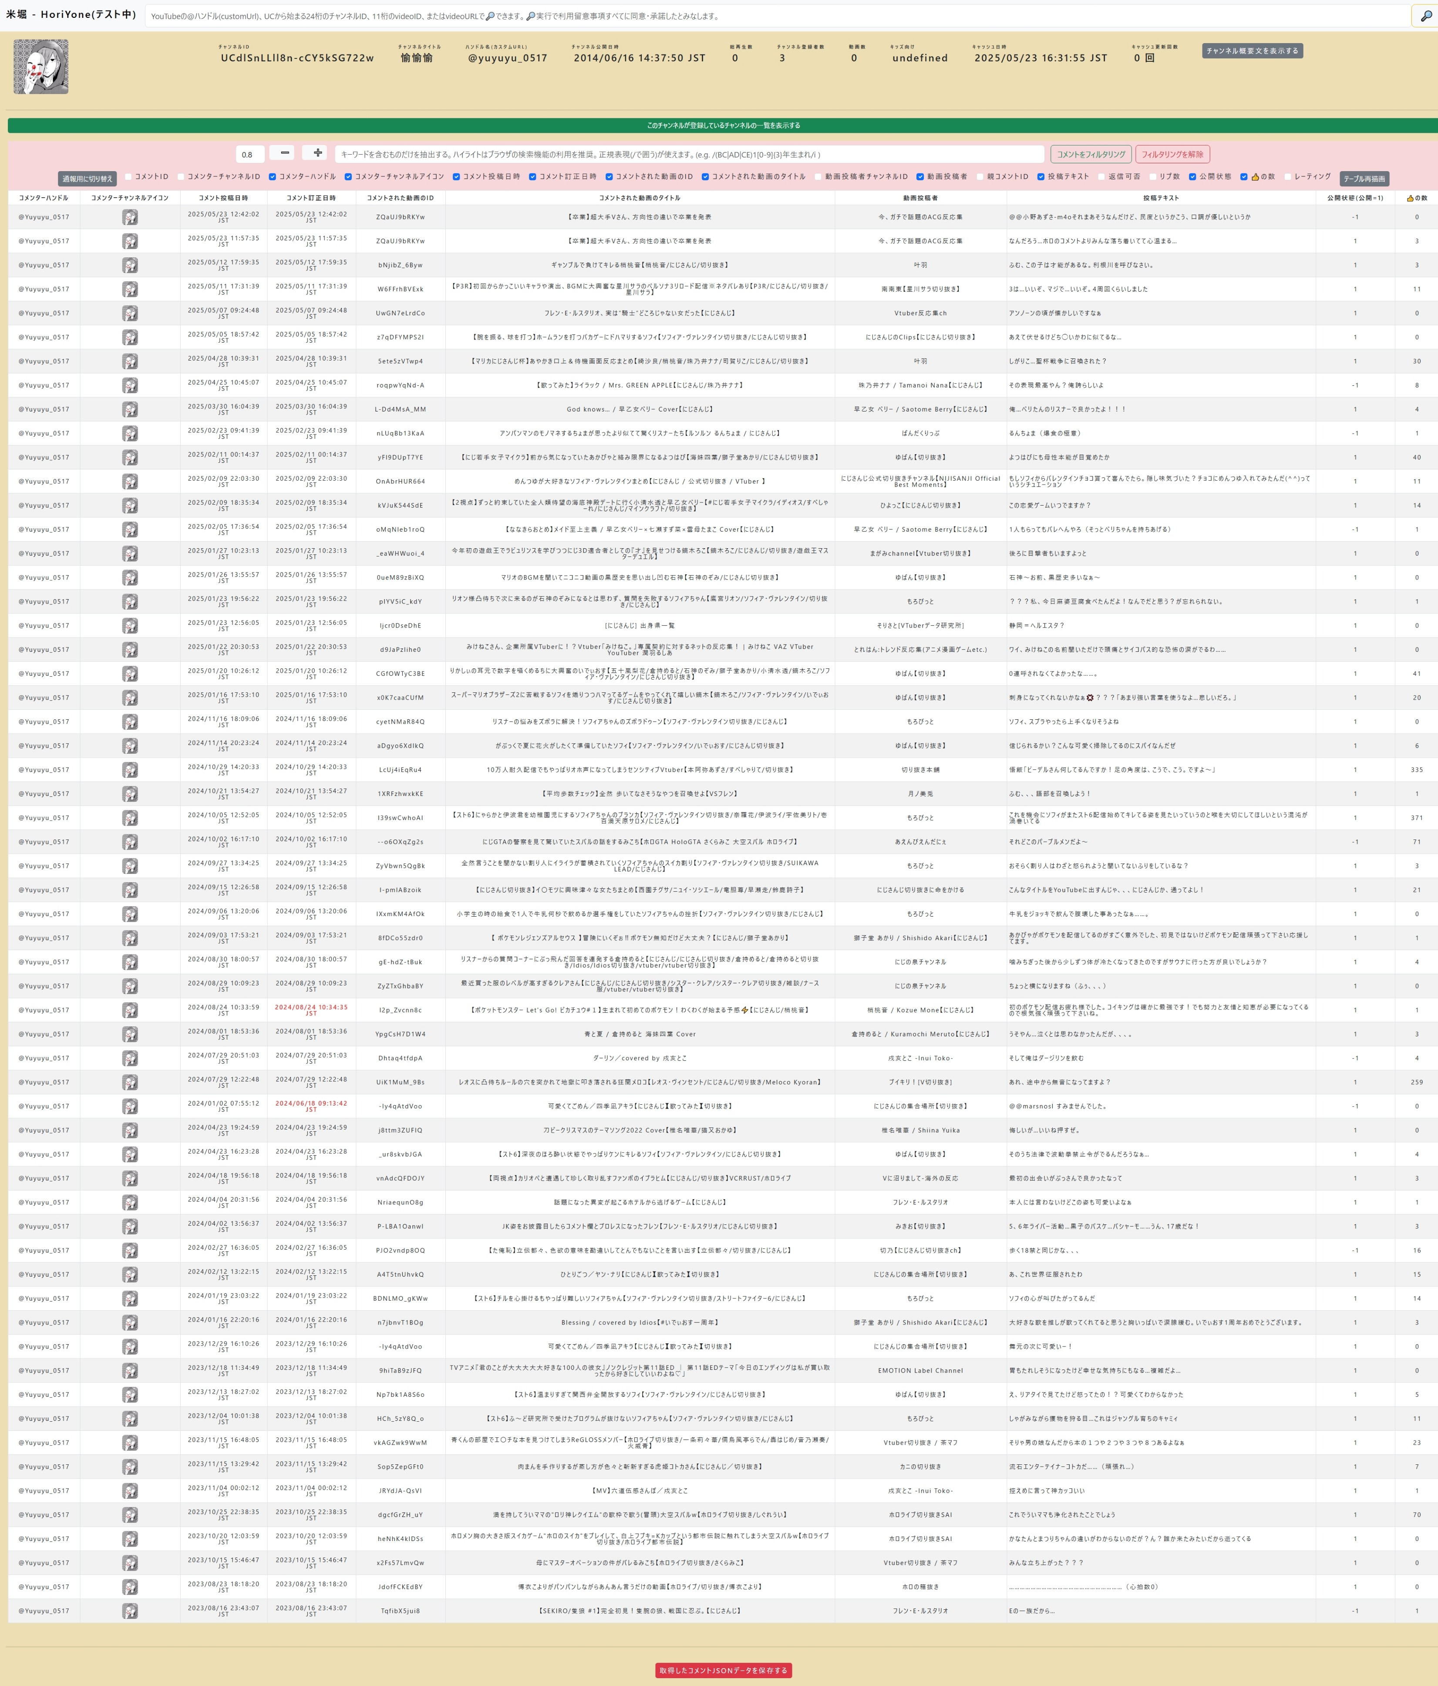1438x1686 pixels.
Task: Click the magnifier search button at top
Action: (1426, 16)
